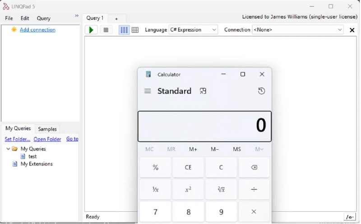The width and height of the screenshot is (361, 224).
Task: Click the Go to link
Action: (x=72, y=139)
